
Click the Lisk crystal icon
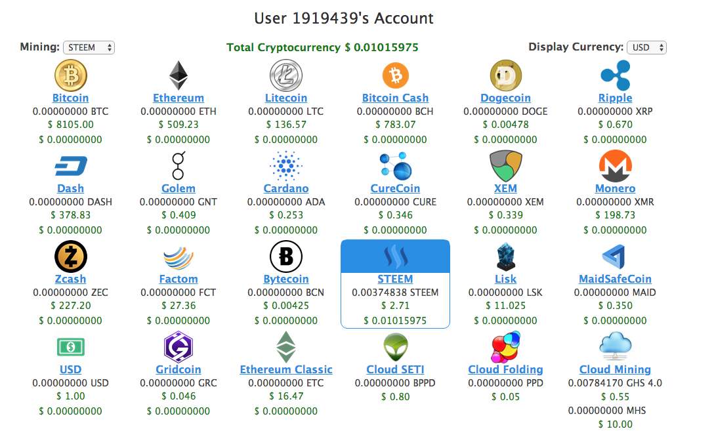505,257
